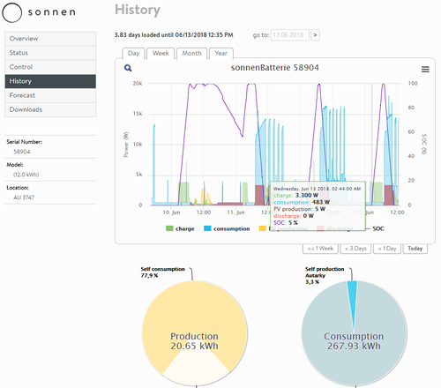Screen dimensions: 441x388
Task: Open the Control menu item
Action: pyautogui.click(x=50, y=67)
